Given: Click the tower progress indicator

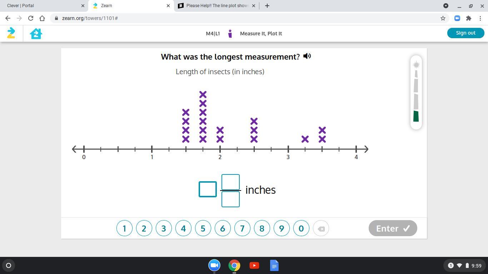Looking at the screenshot, I should (x=416, y=93).
